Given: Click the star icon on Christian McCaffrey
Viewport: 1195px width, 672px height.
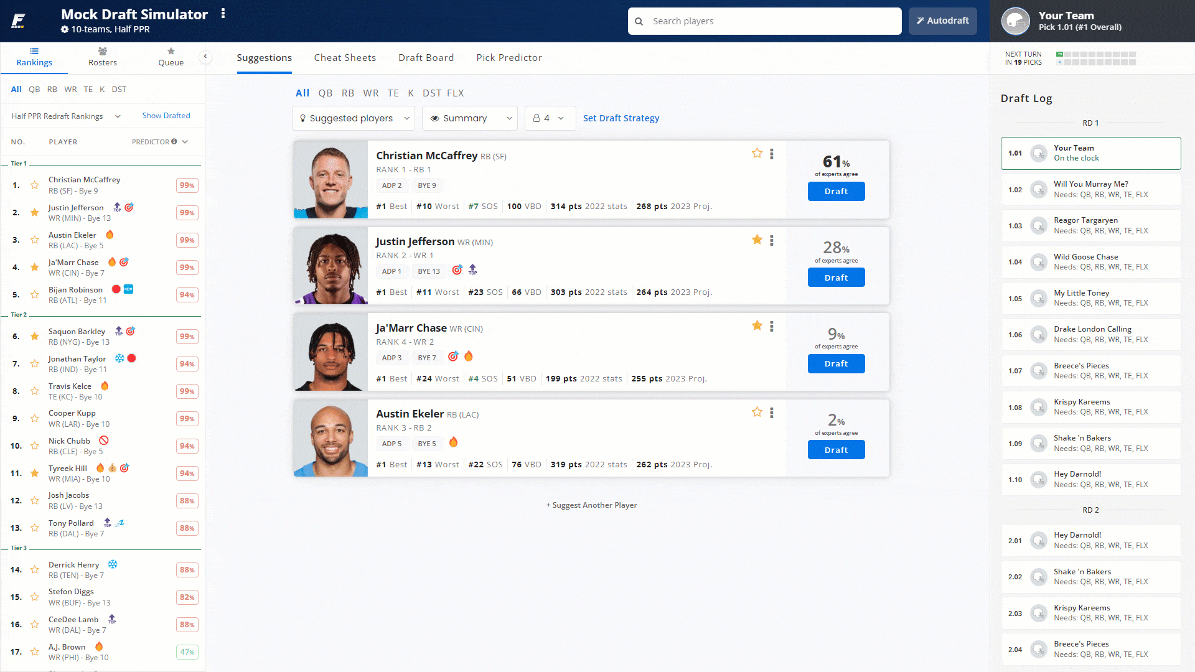Looking at the screenshot, I should tap(757, 154).
